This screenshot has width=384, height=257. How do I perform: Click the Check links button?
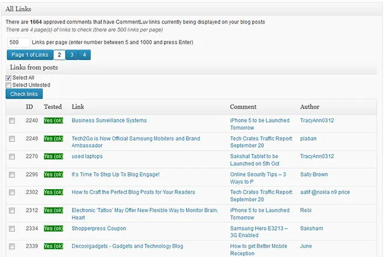coord(24,94)
